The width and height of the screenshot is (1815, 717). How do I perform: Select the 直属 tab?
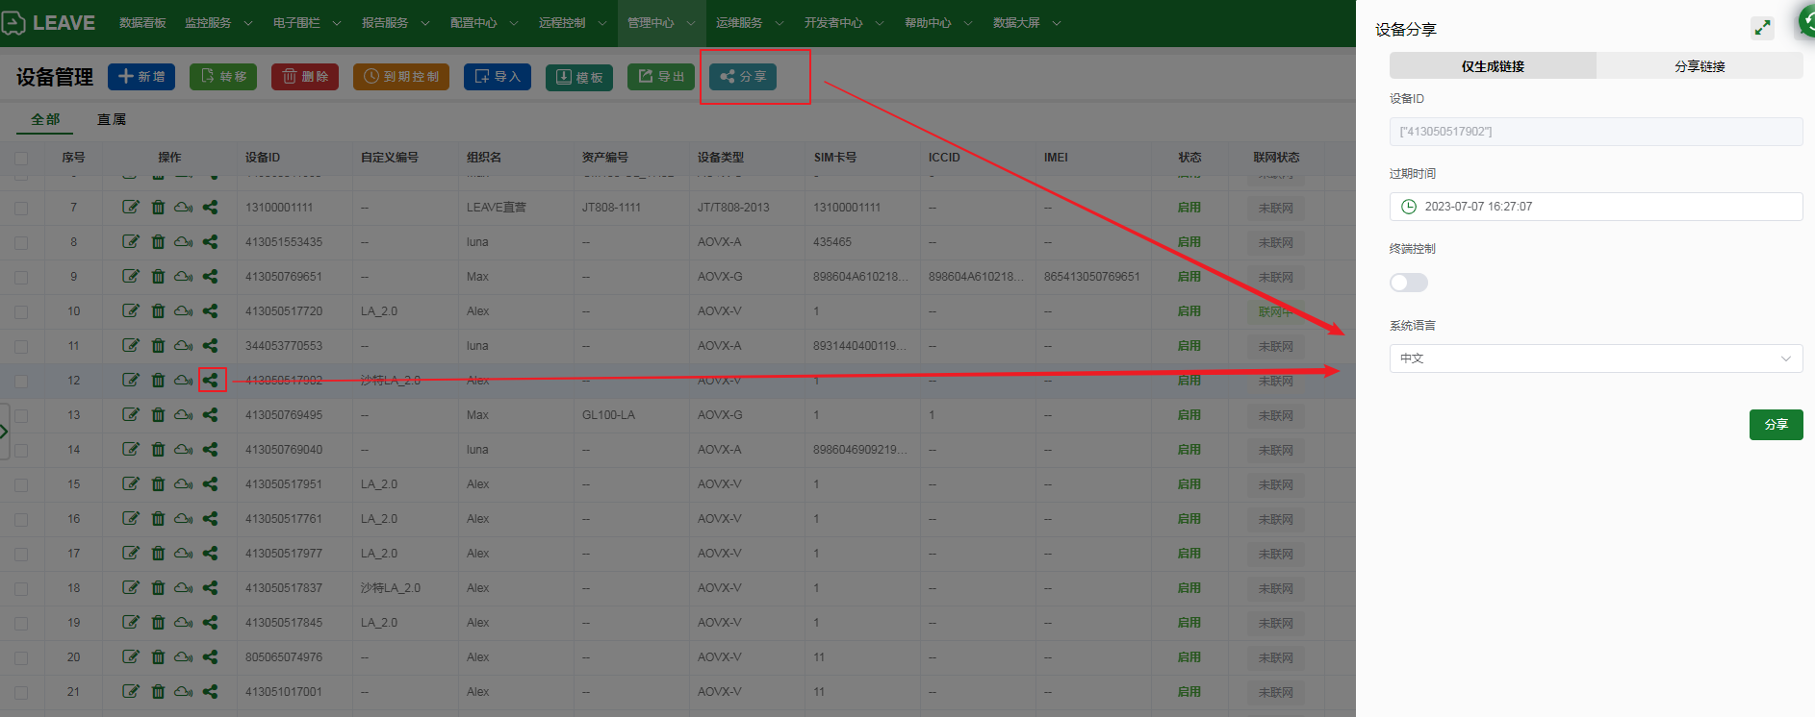pyautogui.click(x=112, y=119)
